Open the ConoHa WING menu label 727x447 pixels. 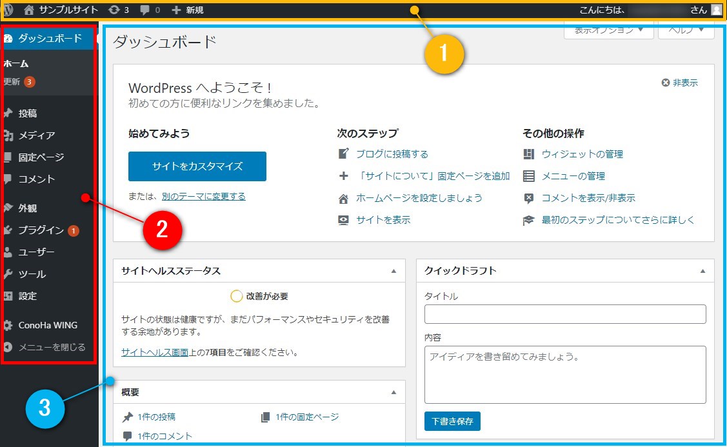coord(48,325)
